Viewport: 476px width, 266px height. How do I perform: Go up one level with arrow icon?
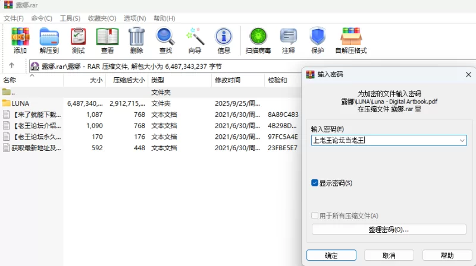click(11, 65)
